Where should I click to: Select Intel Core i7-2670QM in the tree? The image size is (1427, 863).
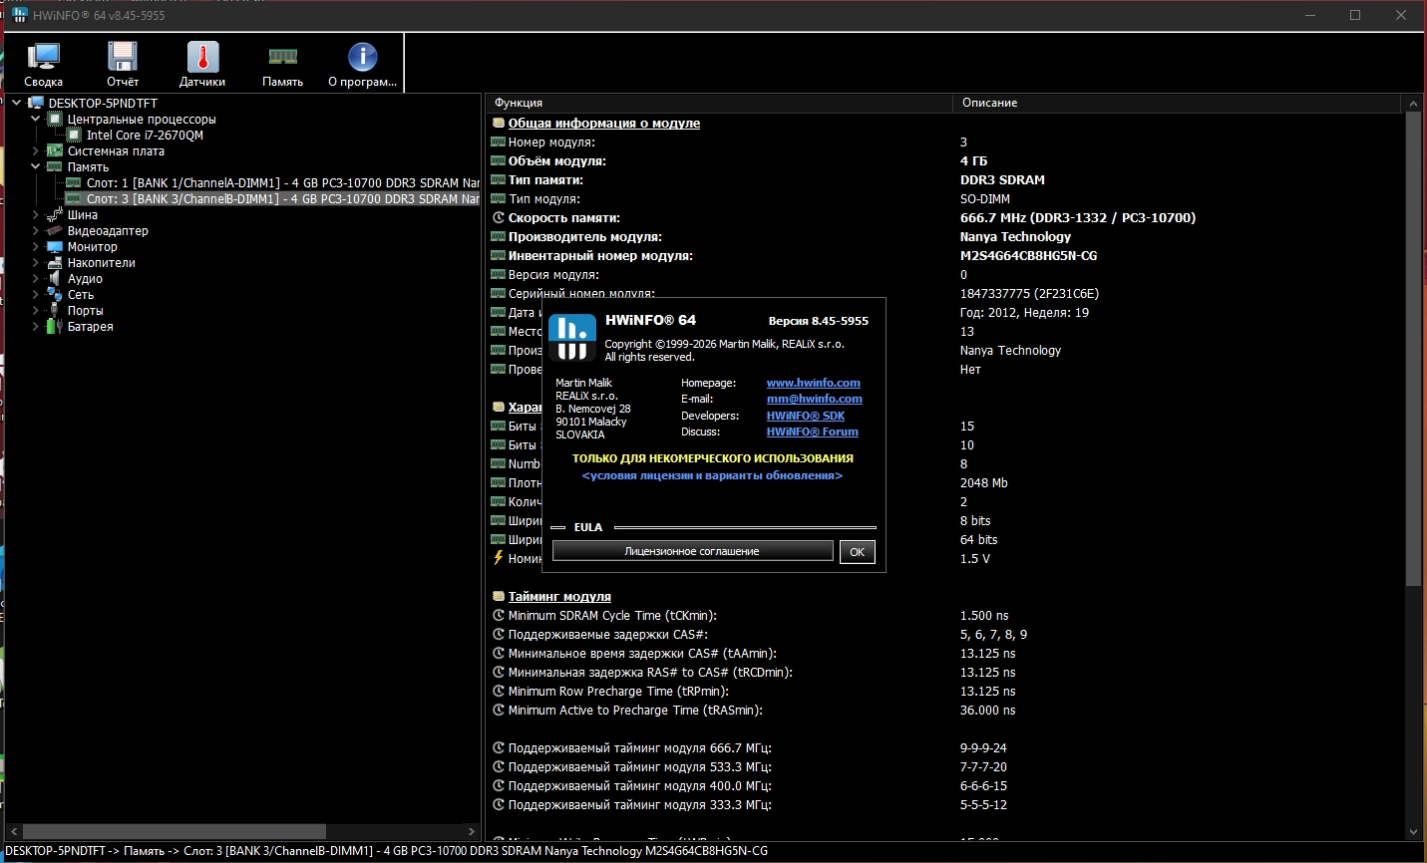145,136
